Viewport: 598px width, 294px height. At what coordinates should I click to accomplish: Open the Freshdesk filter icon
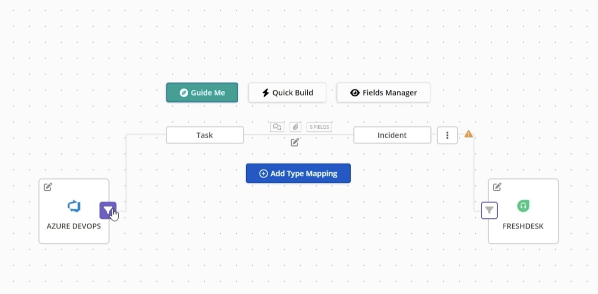tap(489, 210)
